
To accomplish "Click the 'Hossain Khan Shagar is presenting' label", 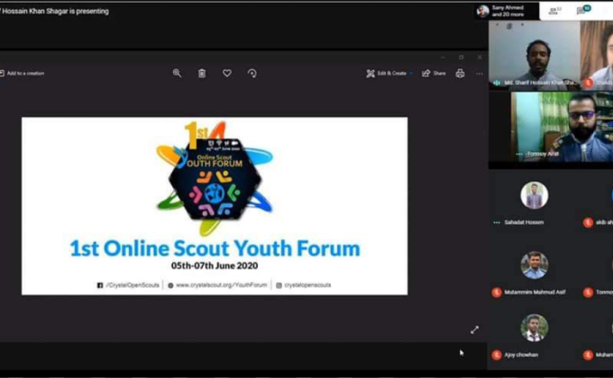I will point(55,12).
